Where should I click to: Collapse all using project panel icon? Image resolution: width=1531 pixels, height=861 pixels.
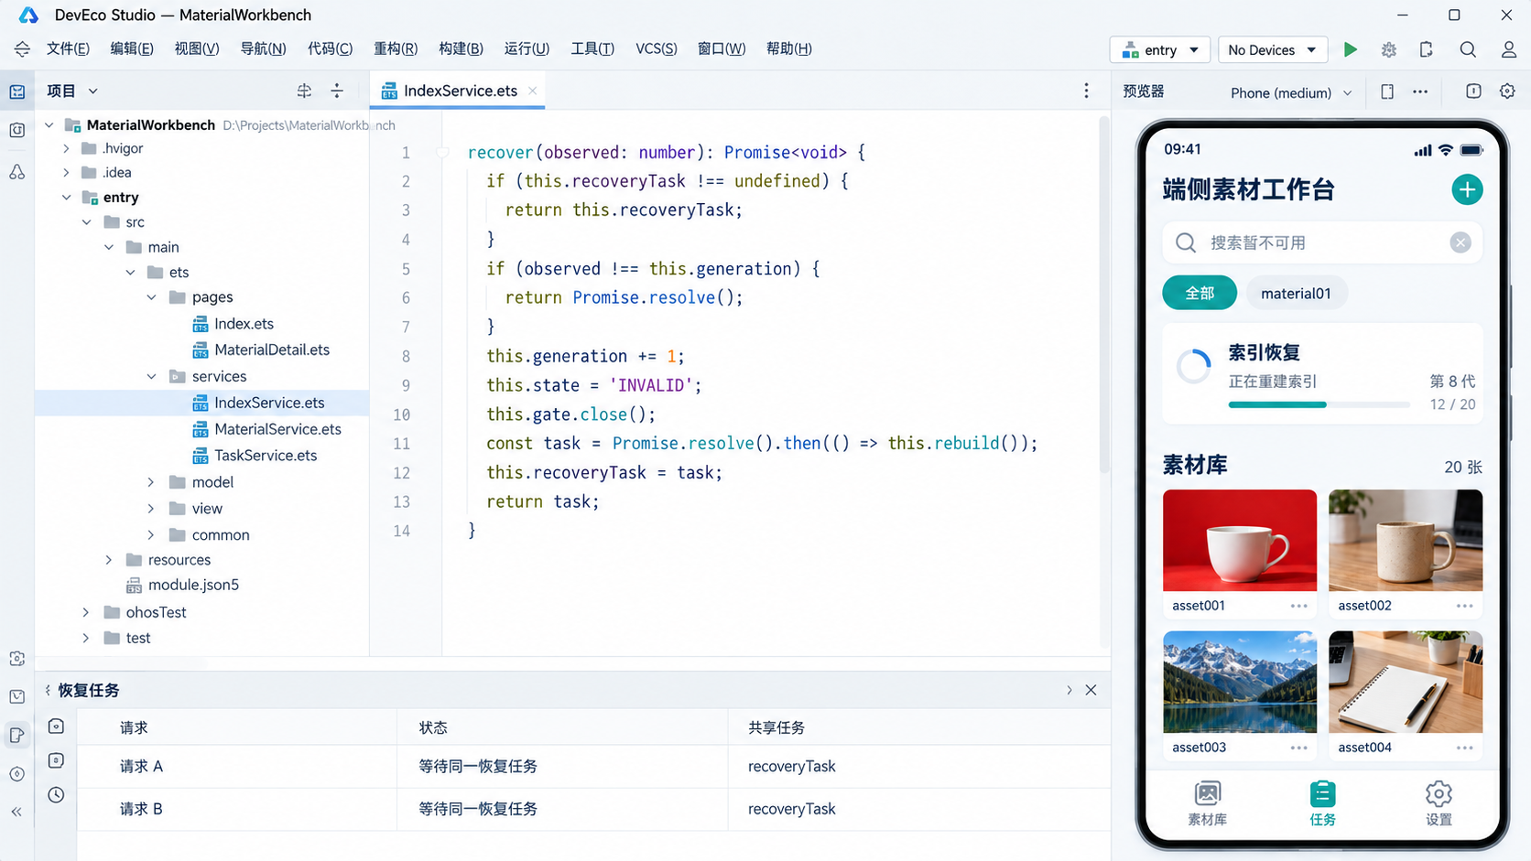click(337, 91)
